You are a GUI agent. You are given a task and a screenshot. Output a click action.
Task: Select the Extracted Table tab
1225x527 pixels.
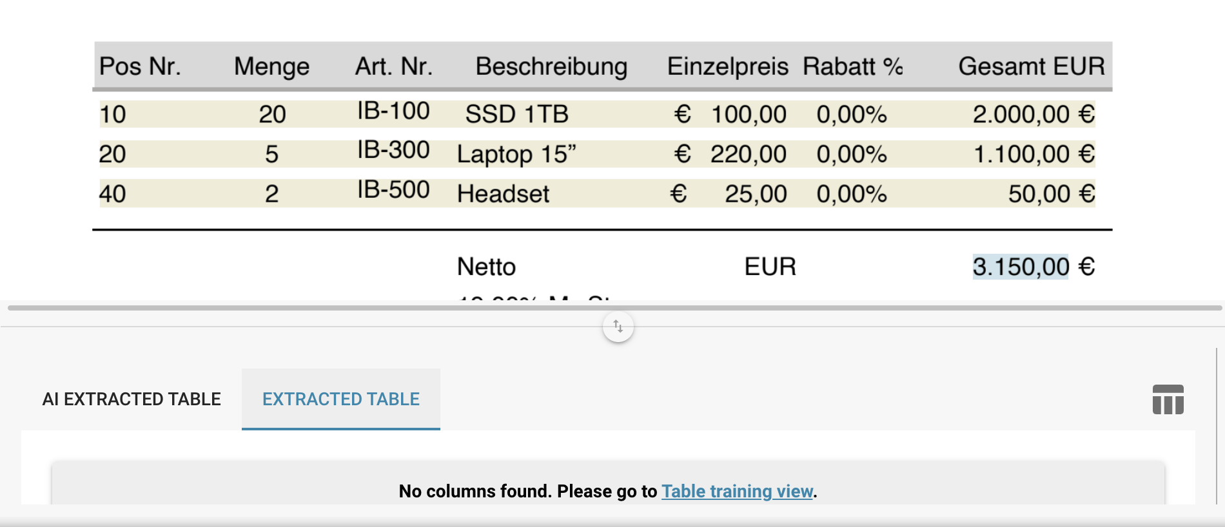click(340, 399)
